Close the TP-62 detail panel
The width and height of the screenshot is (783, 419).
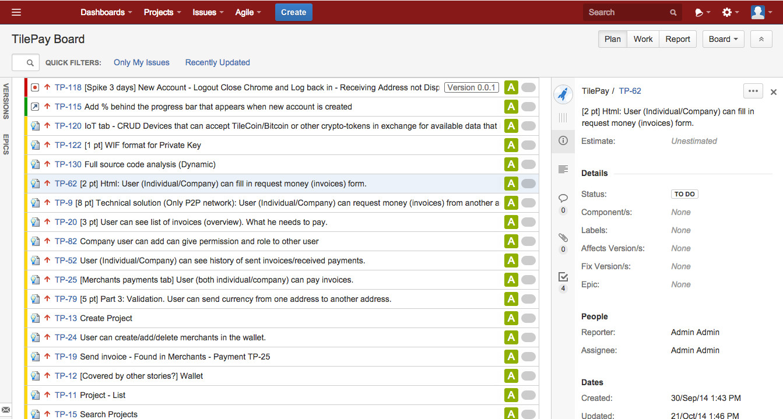[x=774, y=92]
